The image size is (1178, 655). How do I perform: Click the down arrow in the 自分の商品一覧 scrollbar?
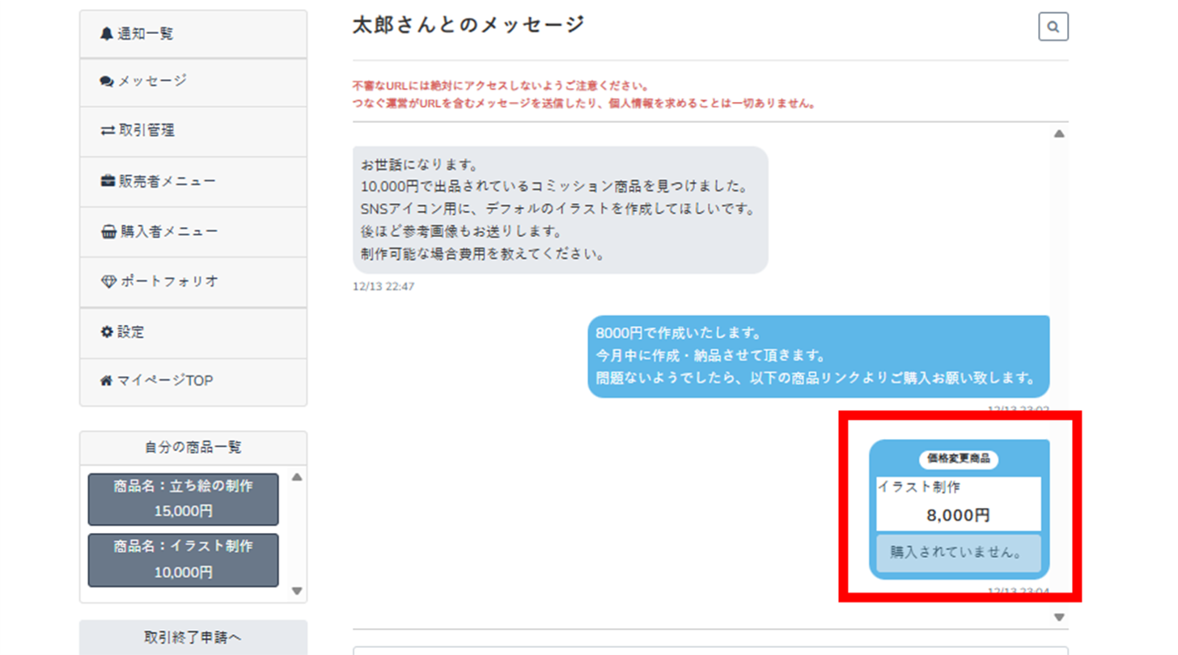pyautogui.click(x=297, y=591)
